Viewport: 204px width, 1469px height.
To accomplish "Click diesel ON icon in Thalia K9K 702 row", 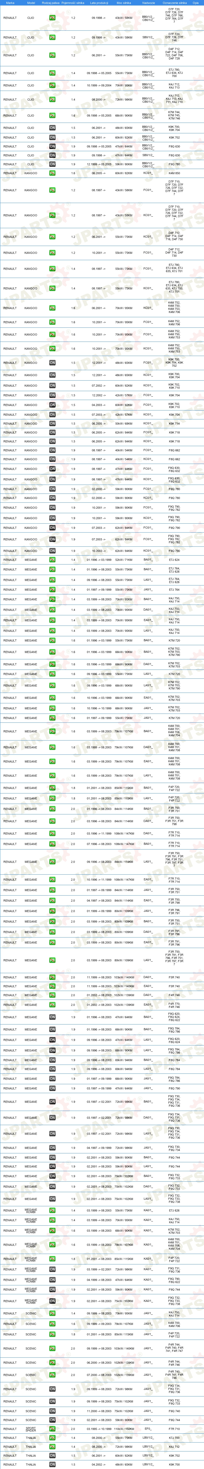I will [52, 1455].
